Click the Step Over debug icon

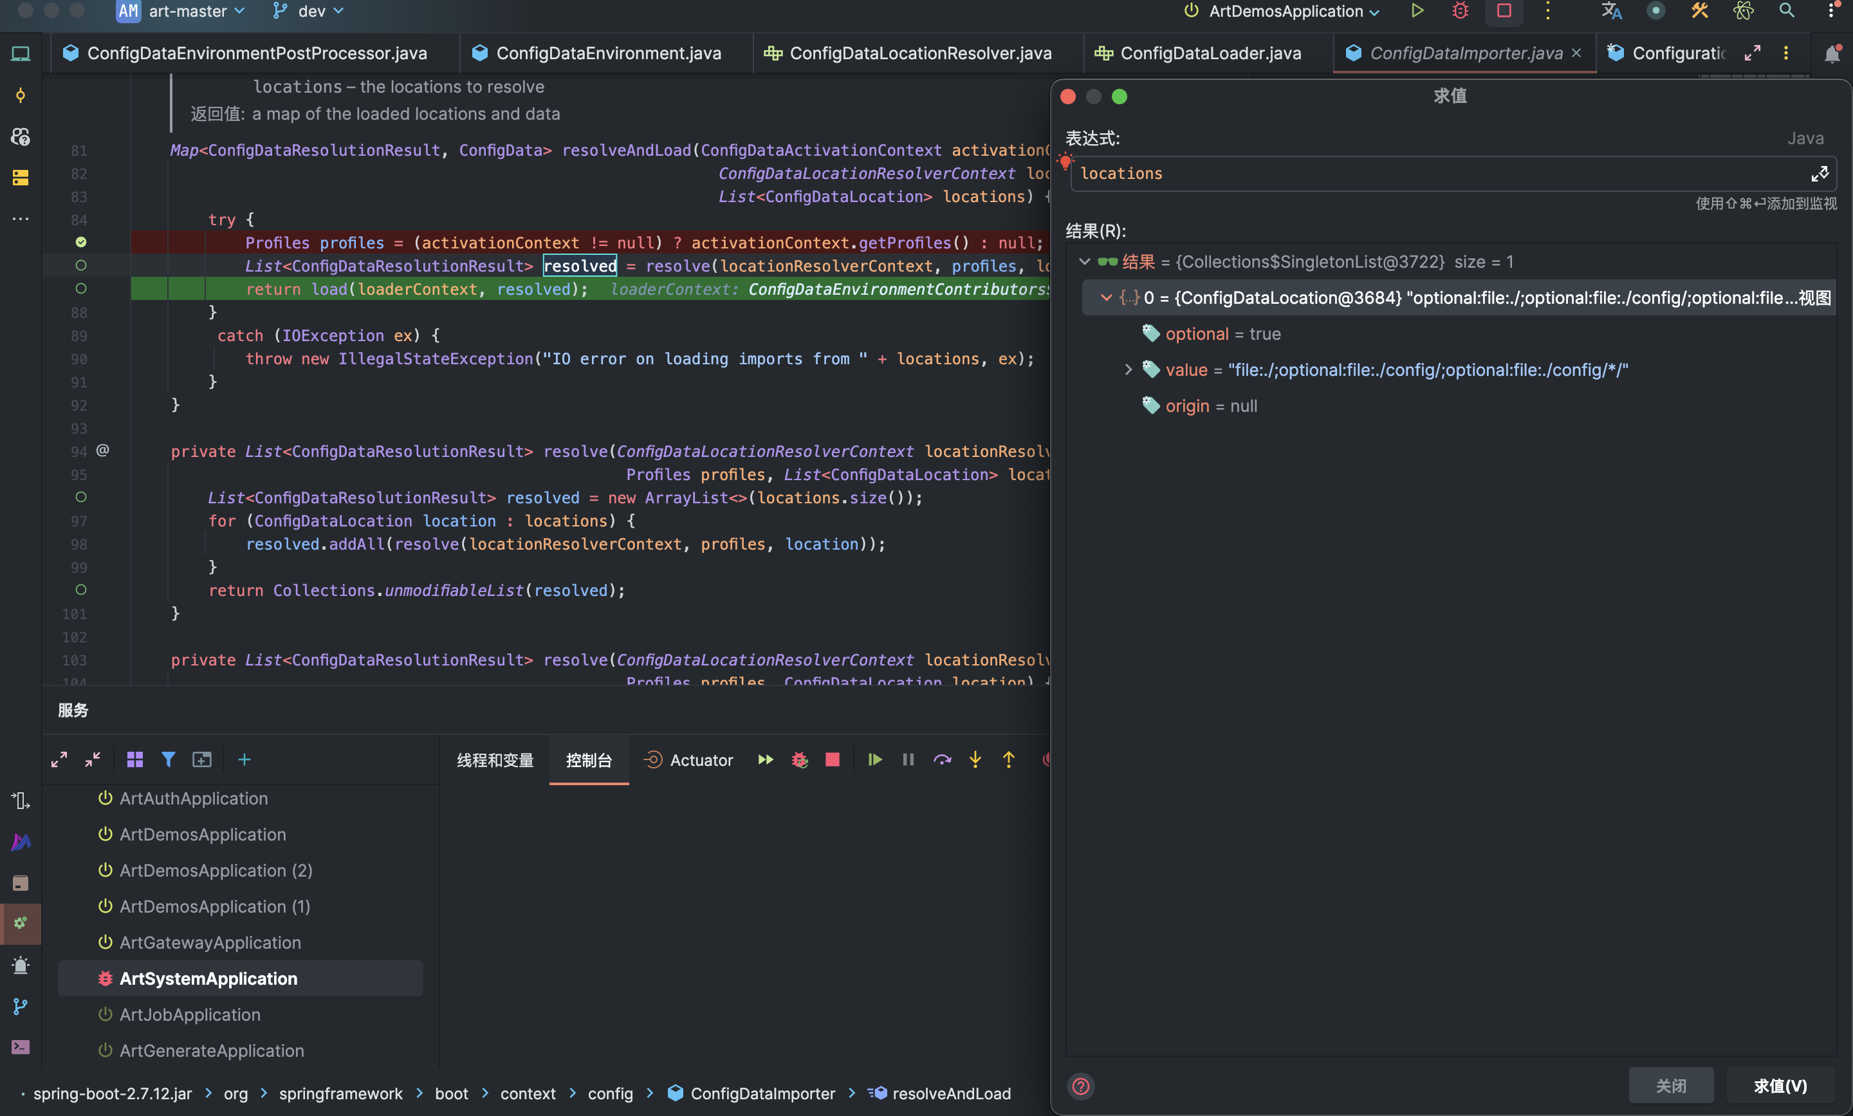coord(942,759)
